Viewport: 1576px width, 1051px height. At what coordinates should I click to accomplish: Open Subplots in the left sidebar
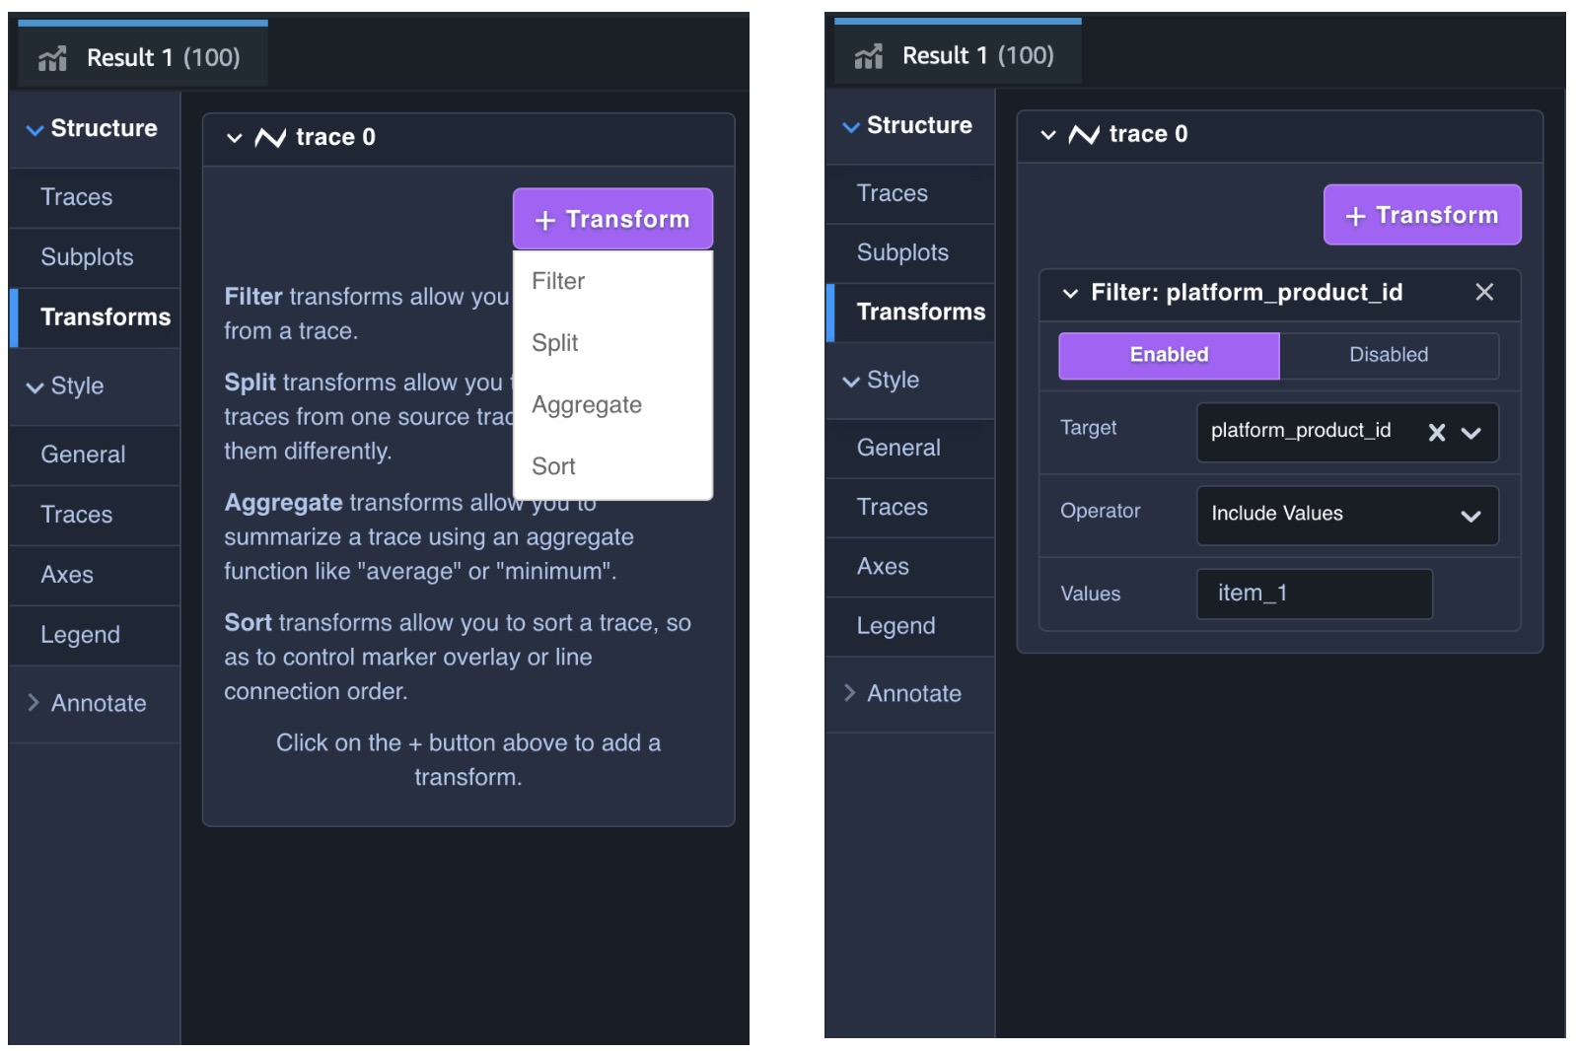94,257
